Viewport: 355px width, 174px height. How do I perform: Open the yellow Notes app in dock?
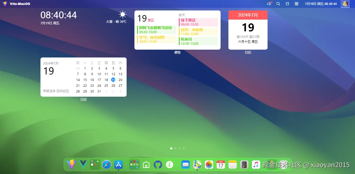[233, 165]
